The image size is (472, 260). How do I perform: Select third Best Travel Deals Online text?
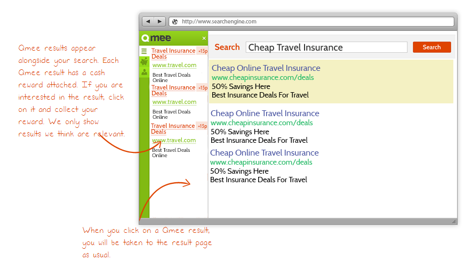tap(171, 153)
